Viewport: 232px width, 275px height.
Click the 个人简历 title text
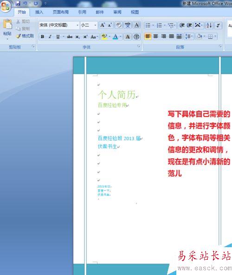tap(117, 95)
